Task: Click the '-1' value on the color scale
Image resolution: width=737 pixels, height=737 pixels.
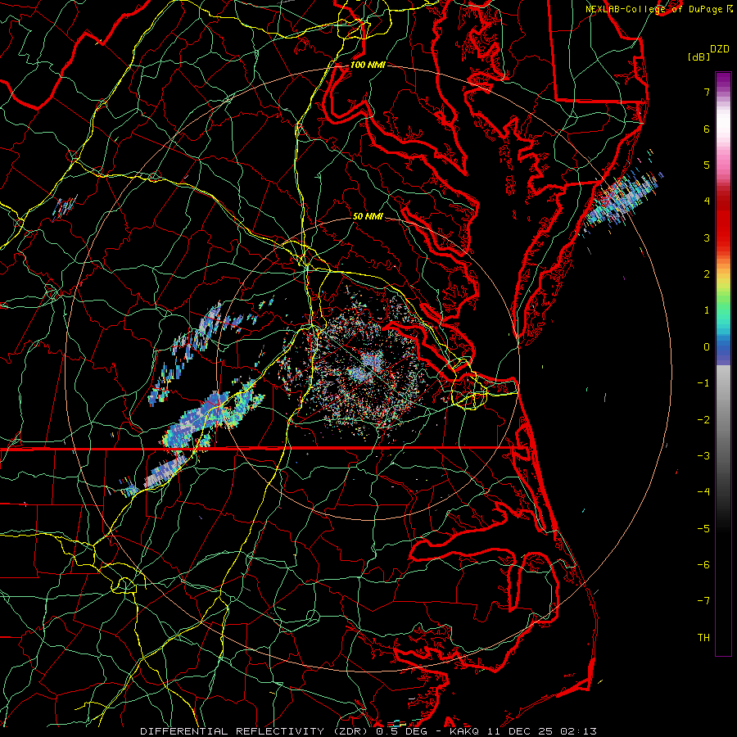Action: coord(703,383)
